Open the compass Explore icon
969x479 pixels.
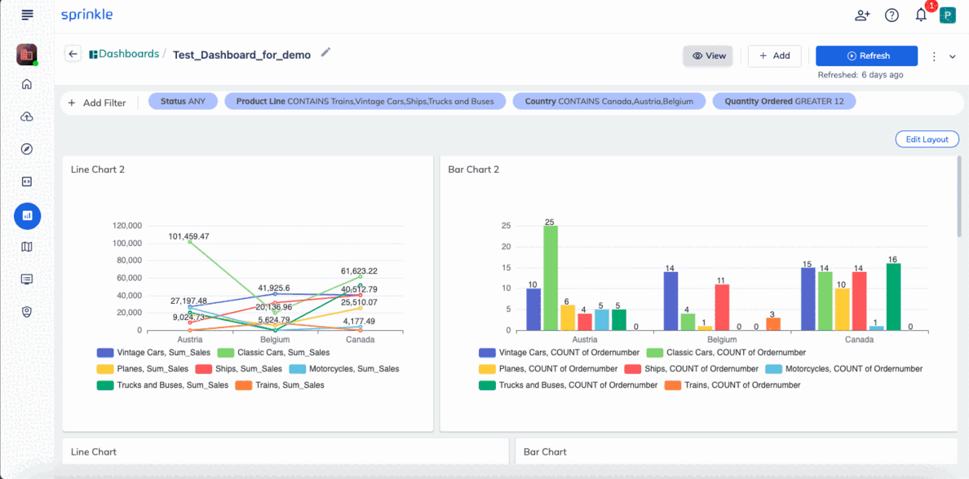pyautogui.click(x=27, y=149)
